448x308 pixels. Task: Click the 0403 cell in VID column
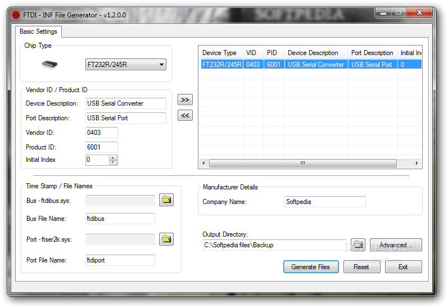point(253,65)
